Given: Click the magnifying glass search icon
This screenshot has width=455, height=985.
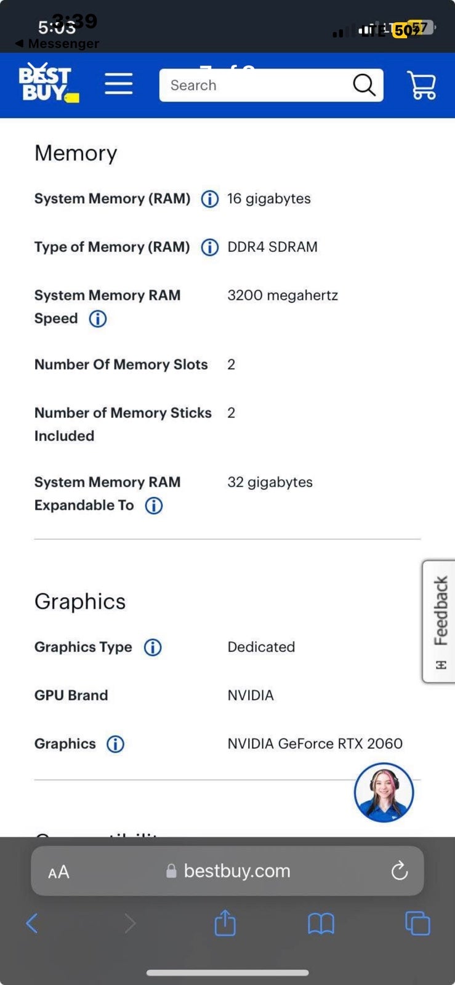Looking at the screenshot, I should pos(364,85).
